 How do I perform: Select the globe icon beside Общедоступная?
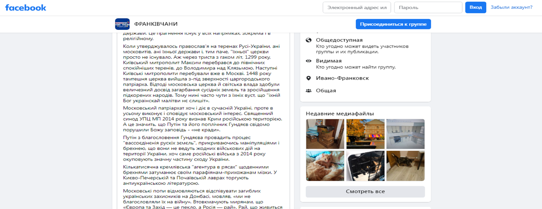click(309, 40)
